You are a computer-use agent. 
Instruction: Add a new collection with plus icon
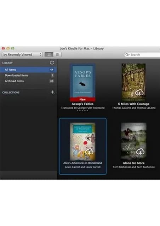coord(52,92)
